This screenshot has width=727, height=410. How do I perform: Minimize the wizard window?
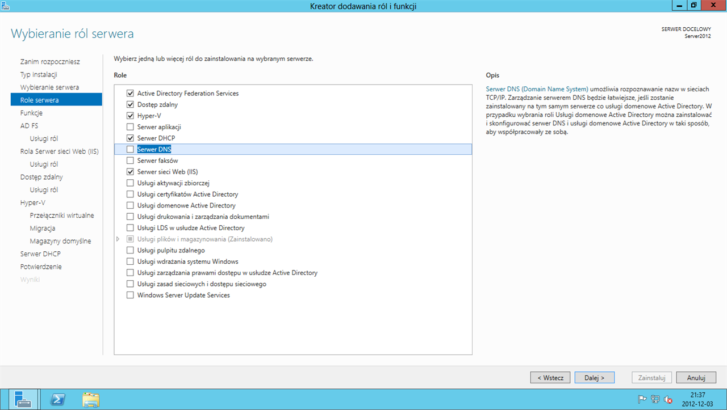(x=680, y=5)
